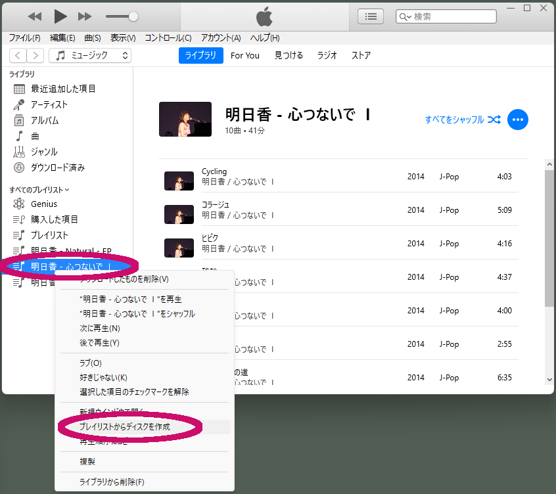The width and height of the screenshot is (556, 494).
Task: Click the ヒビク track artwork thumbnail
Action: [x=179, y=248]
